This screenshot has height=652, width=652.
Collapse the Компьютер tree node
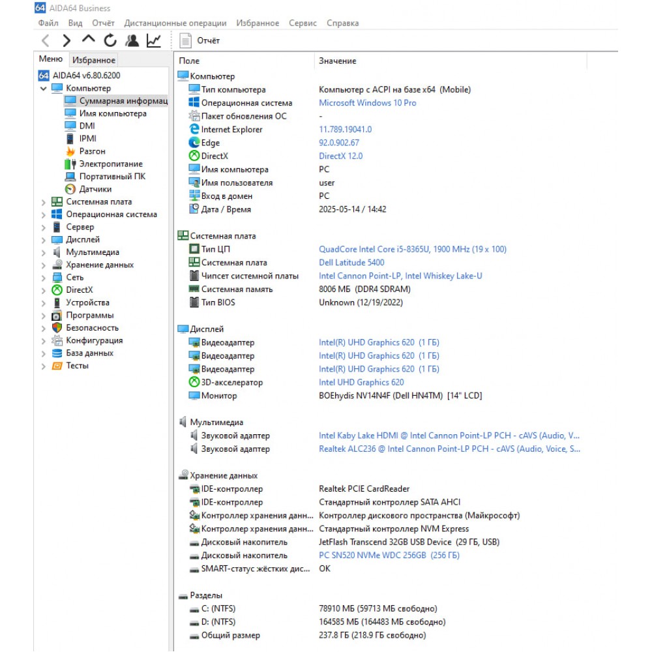click(43, 88)
